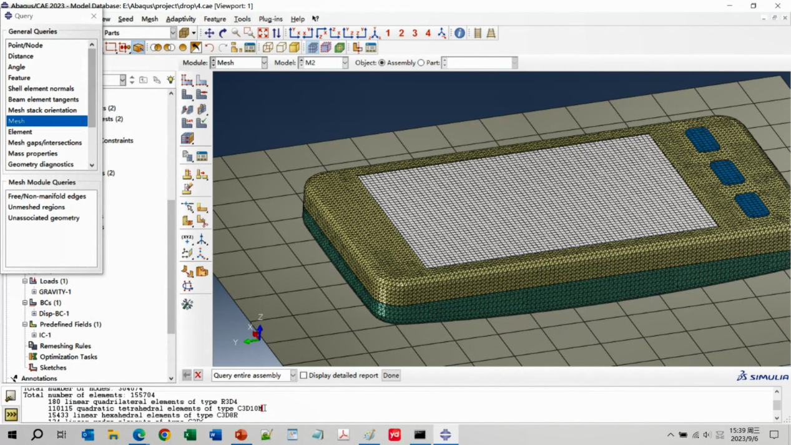Select the Box Zoom tool

pos(249,33)
